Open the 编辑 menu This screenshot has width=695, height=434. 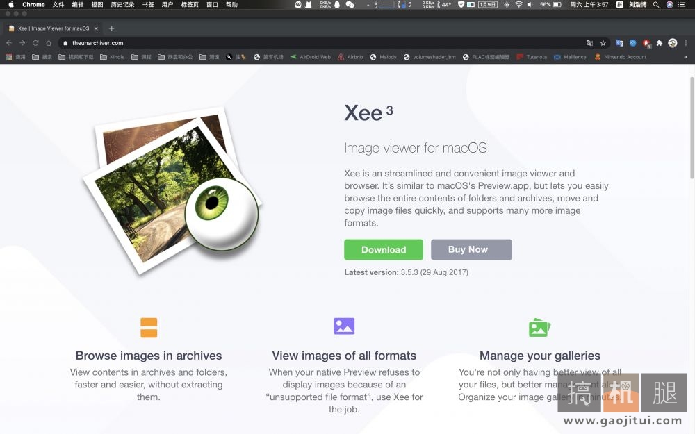point(78,4)
